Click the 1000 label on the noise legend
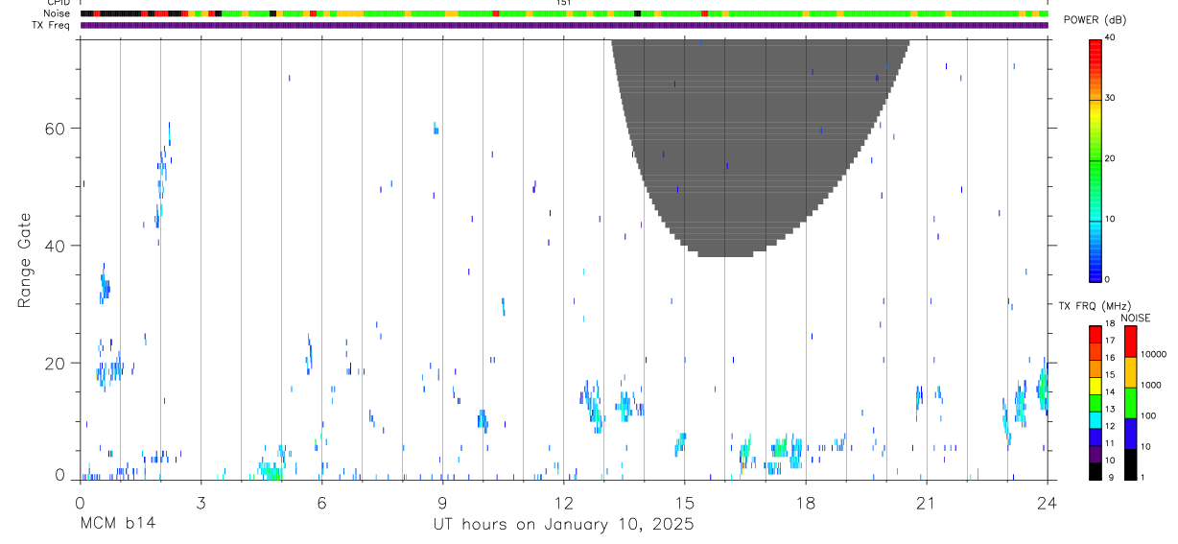 (x=1150, y=386)
